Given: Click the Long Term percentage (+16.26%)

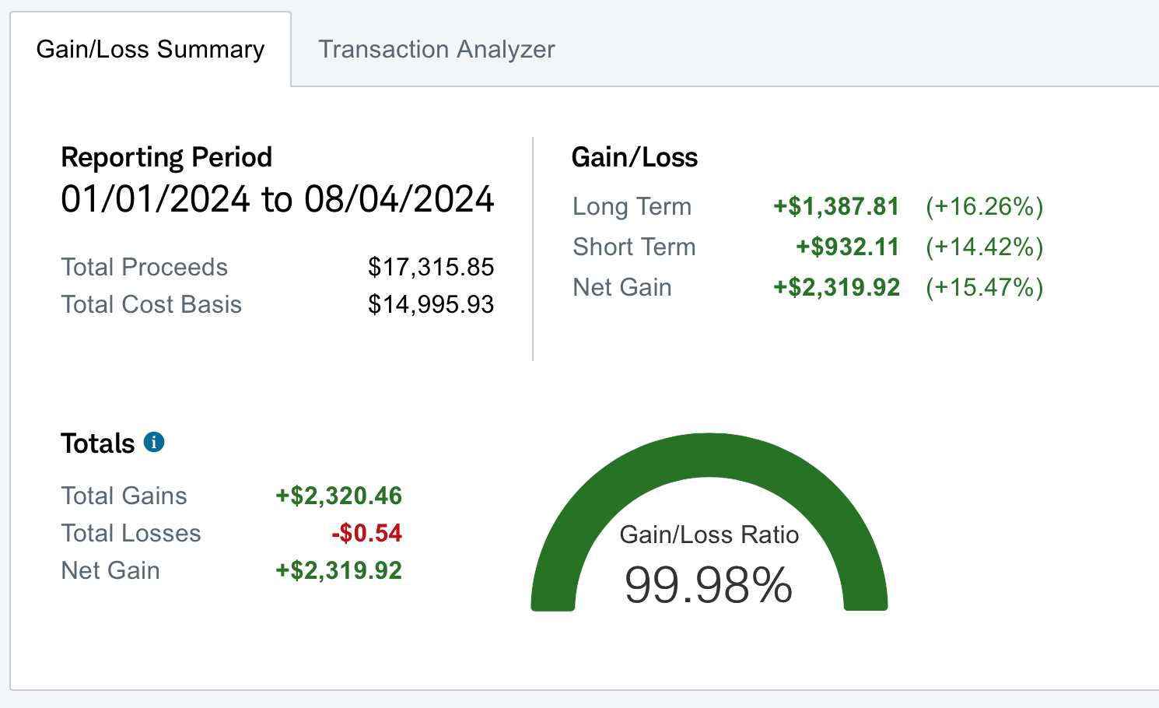Looking at the screenshot, I should (984, 206).
